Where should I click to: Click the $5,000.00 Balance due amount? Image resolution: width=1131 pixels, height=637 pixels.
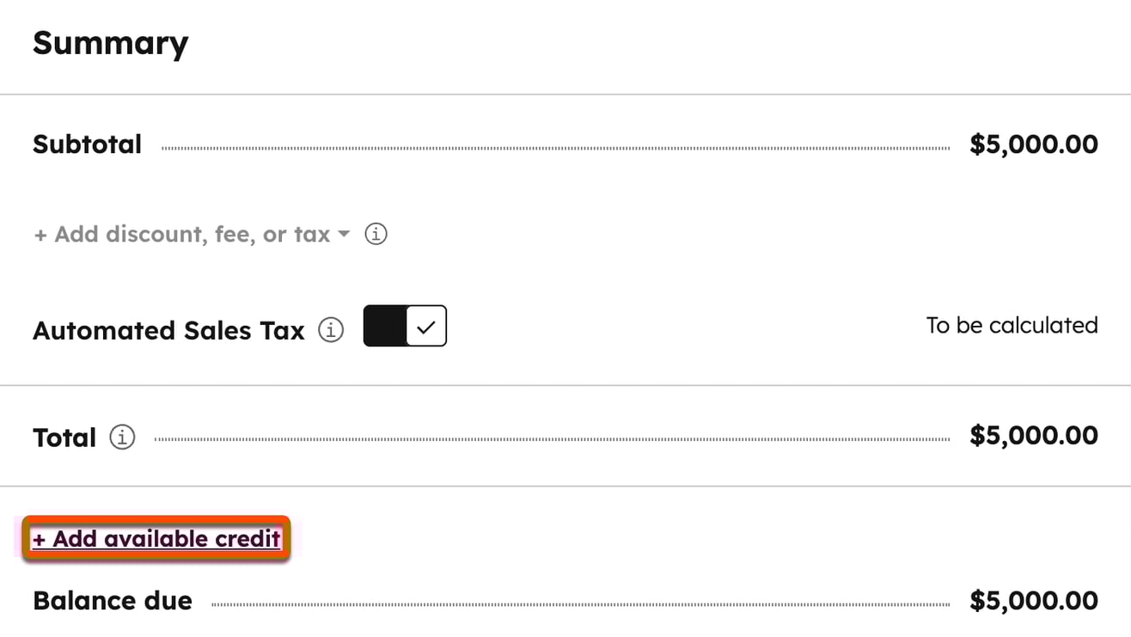[x=1033, y=600]
